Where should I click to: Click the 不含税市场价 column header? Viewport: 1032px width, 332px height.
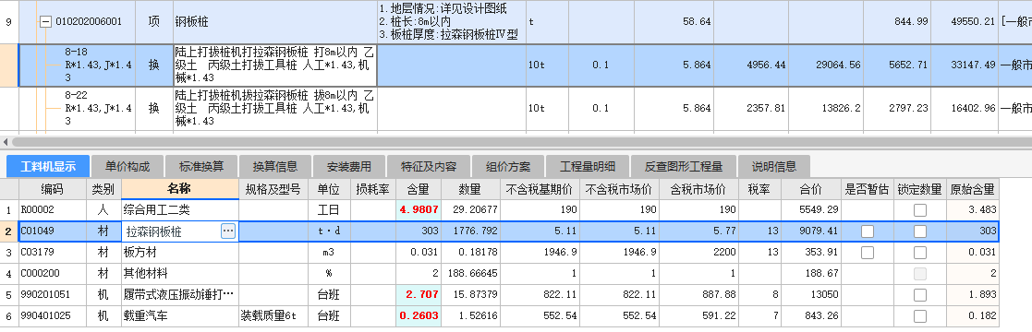(619, 189)
